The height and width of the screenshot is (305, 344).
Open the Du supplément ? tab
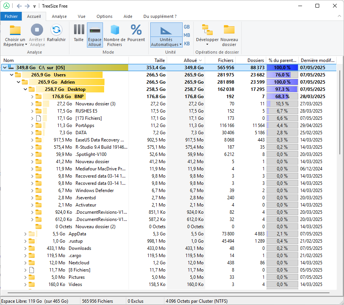coord(160,16)
